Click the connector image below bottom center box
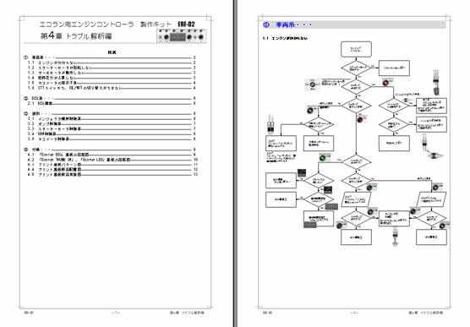The height and width of the screenshot is (327, 470). tap(396, 237)
